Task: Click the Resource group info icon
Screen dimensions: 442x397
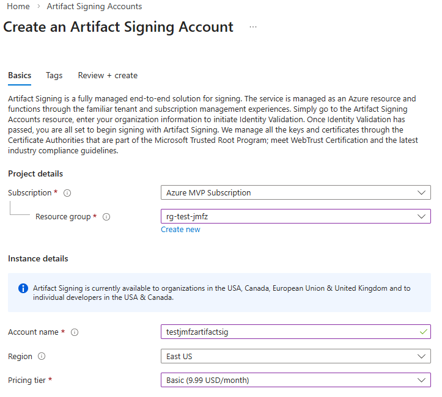Action: [106, 217]
